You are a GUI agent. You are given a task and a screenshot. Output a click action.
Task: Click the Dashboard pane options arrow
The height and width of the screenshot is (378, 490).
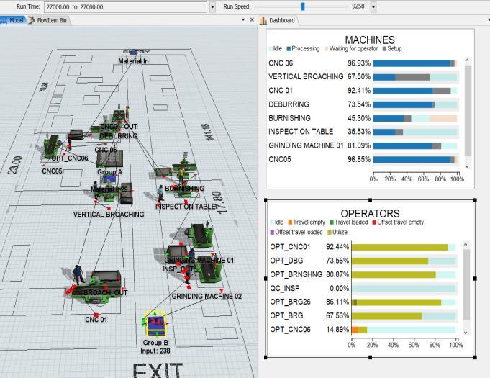488,19
